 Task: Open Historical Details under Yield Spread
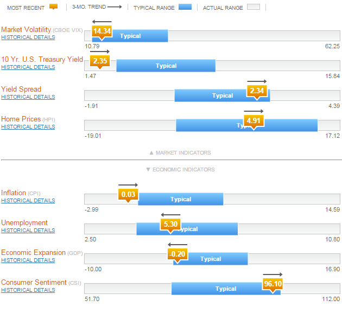tap(28, 97)
